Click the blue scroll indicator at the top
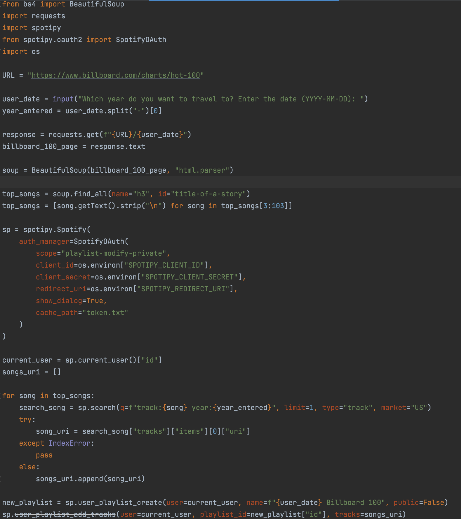The image size is (461, 519). (x=243, y=1)
